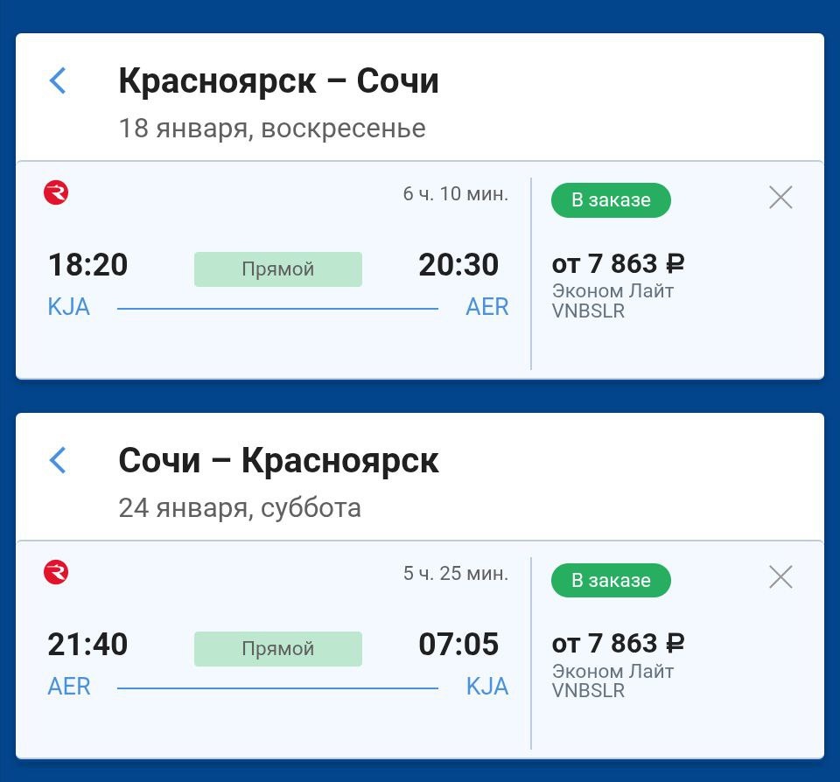Open outbound fare 'от 7 863 ₽' details
The image size is (840, 782).
coord(619,264)
